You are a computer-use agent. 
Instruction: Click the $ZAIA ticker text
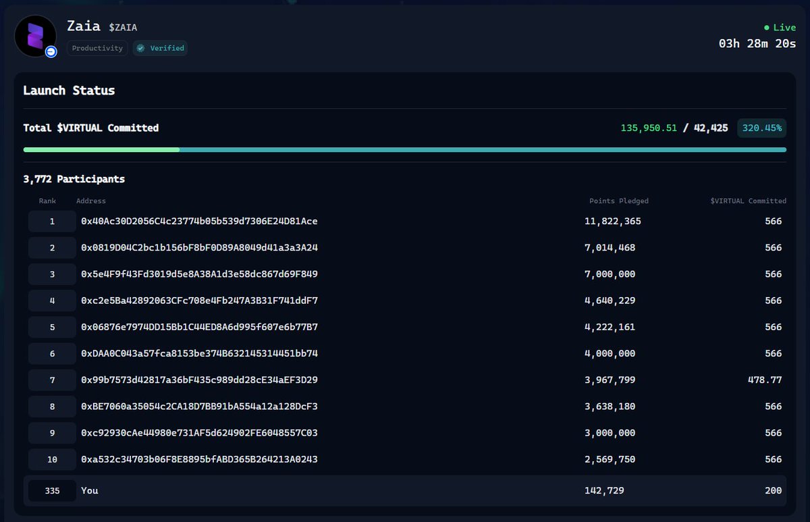coord(123,28)
